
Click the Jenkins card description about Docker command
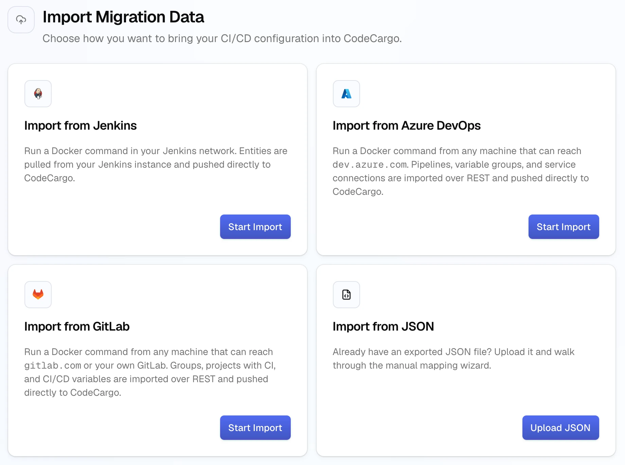point(156,165)
